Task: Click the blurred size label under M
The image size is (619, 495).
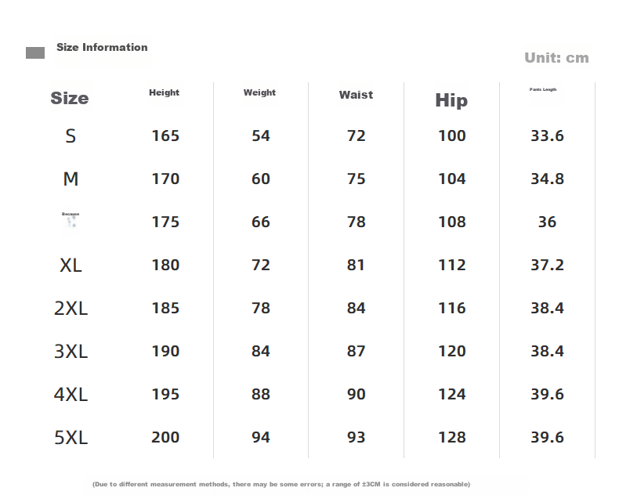Action: (71, 220)
